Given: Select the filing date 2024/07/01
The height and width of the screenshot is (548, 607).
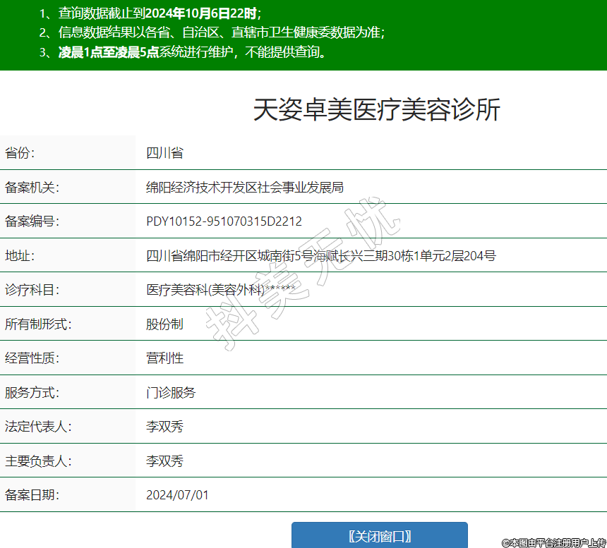Looking at the screenshot, I should [x=177, y=494].
